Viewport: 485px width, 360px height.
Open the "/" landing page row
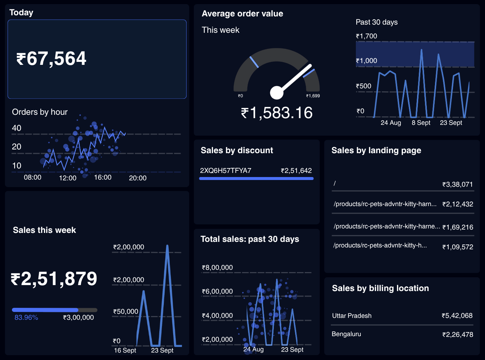point(403,184)
